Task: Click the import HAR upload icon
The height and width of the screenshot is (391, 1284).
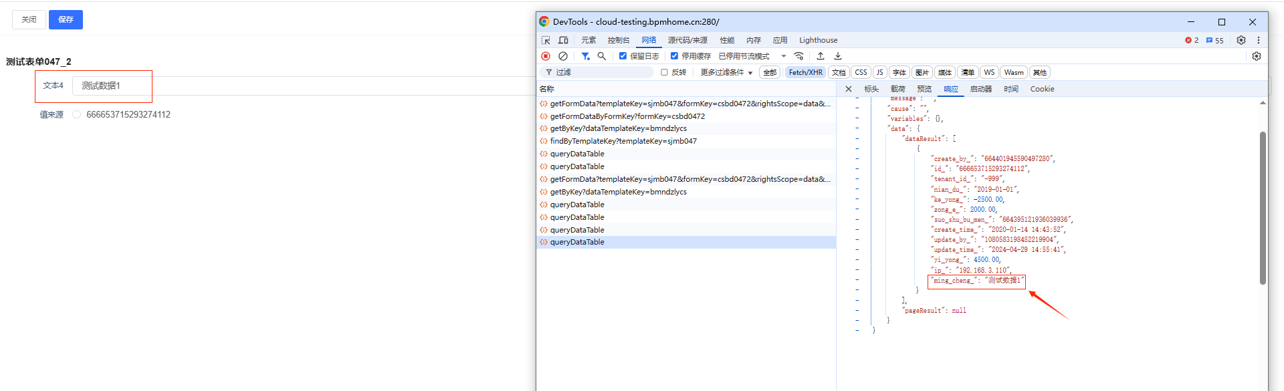Action: [821, 56]
